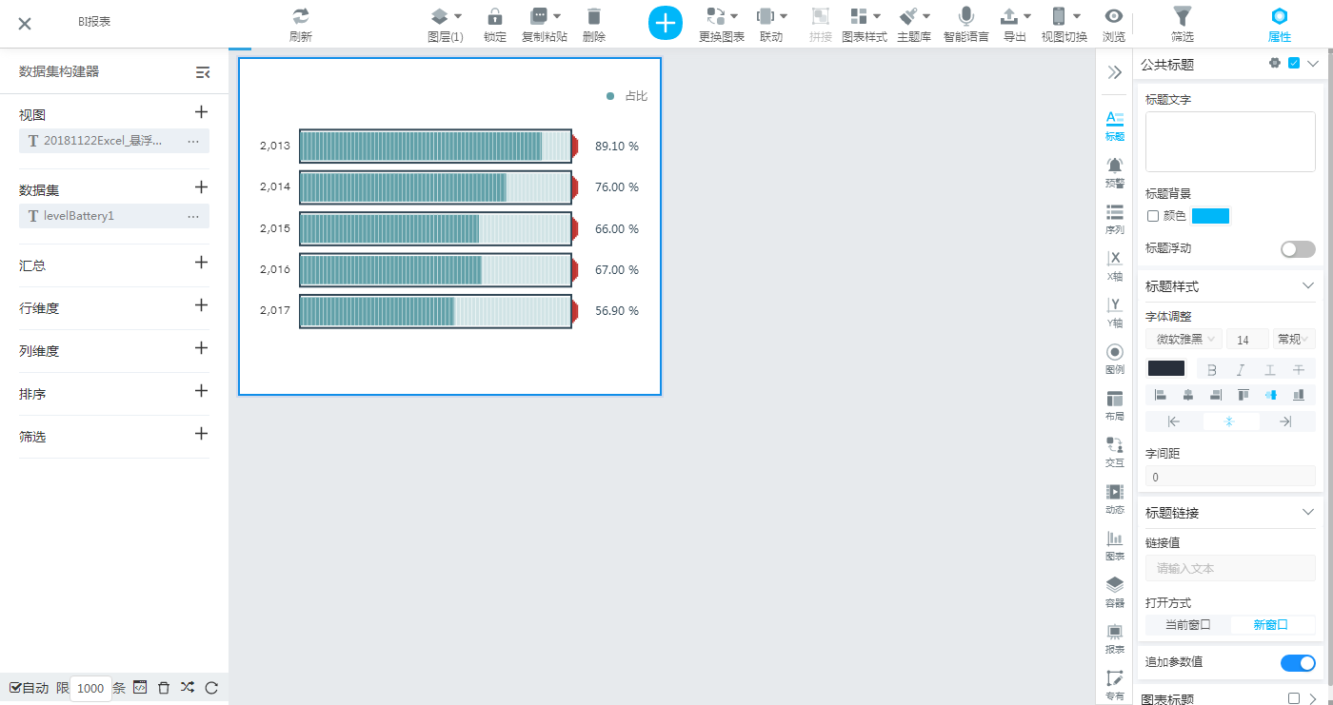Viewport: 1333px width, 705px height.
Task: Click the 删除 trash icon in toolbar
Action: coord(594,16)
